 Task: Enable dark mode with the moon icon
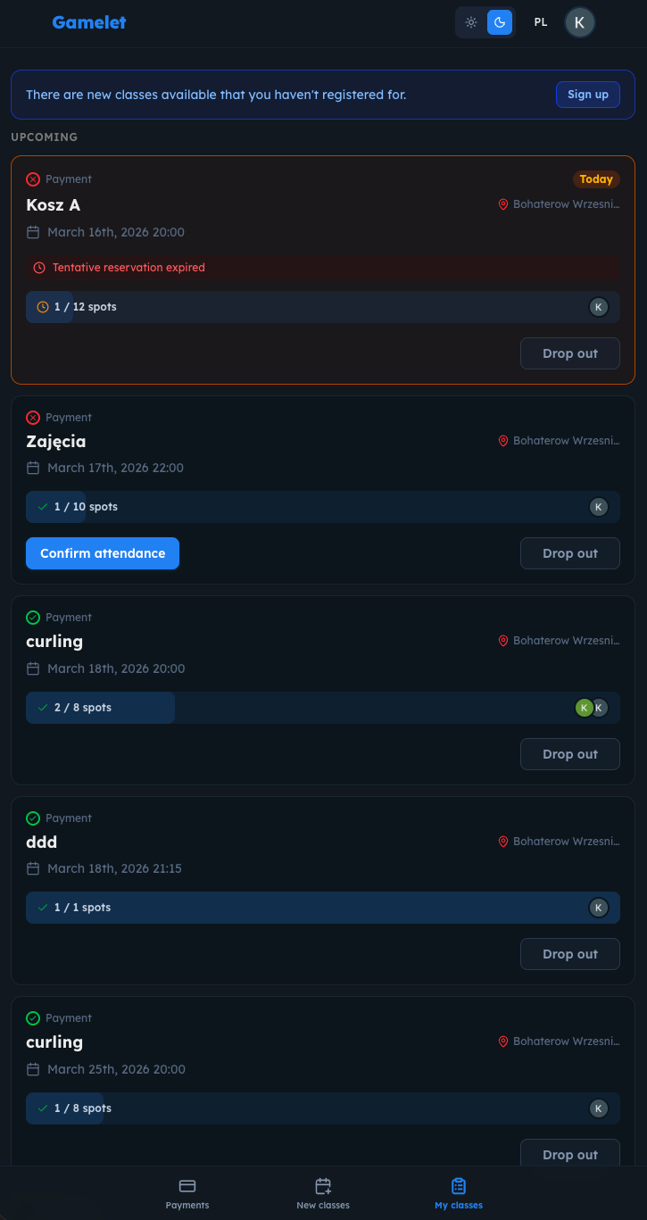499,22
